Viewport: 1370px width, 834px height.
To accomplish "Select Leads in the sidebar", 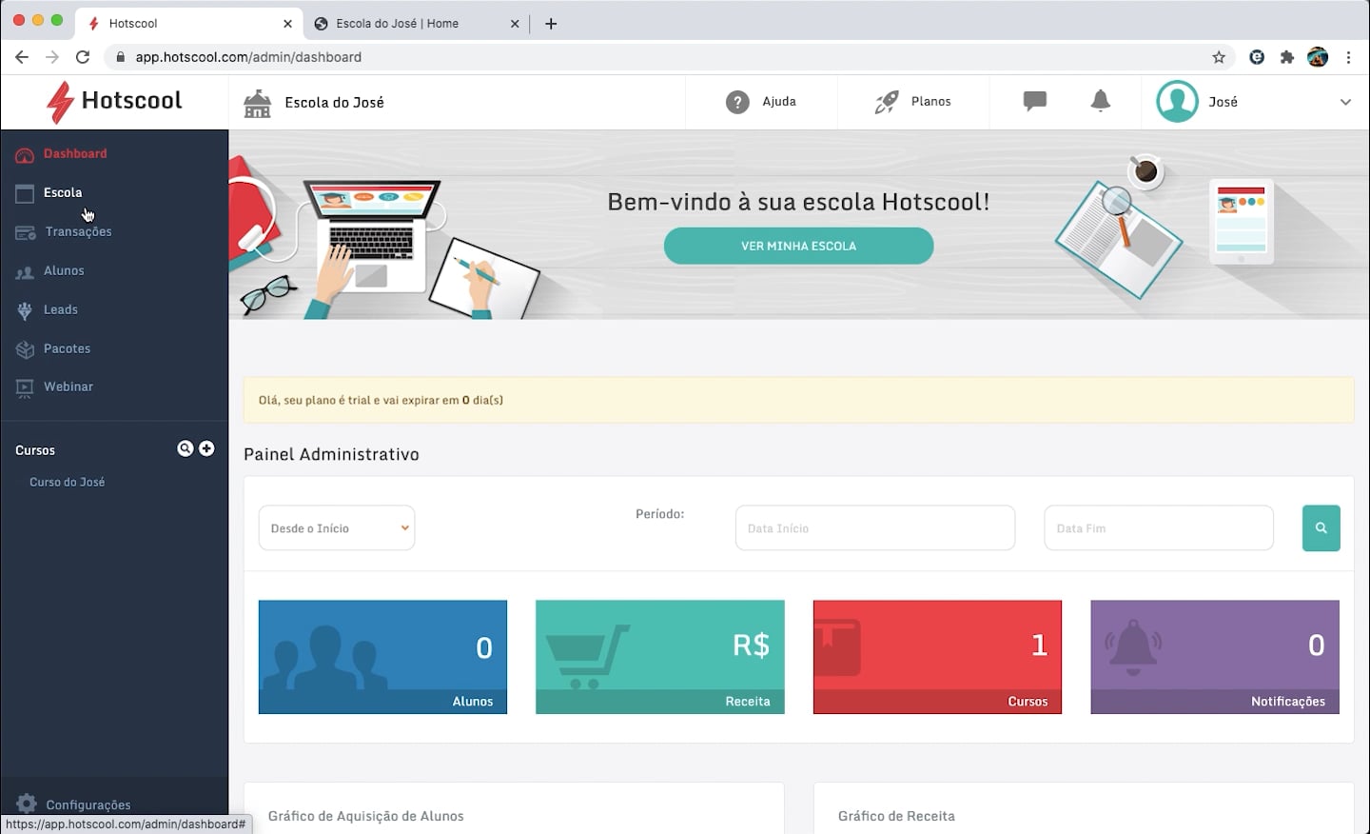I will 61,309.
